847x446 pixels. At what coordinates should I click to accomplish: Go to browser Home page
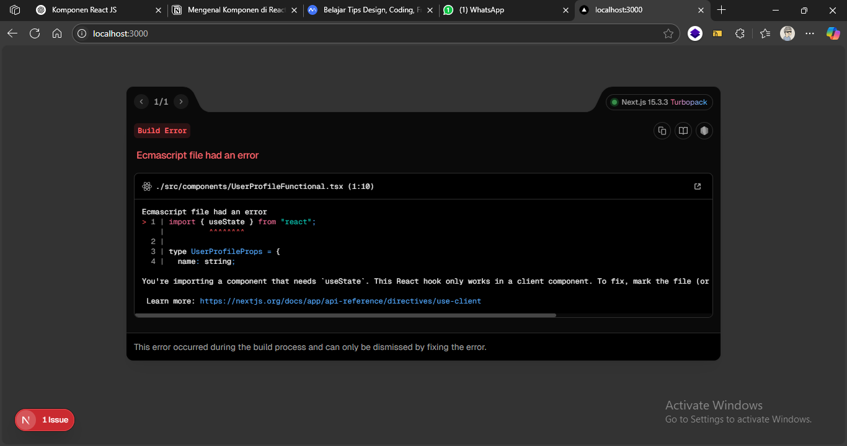click(x=57, y=33)
